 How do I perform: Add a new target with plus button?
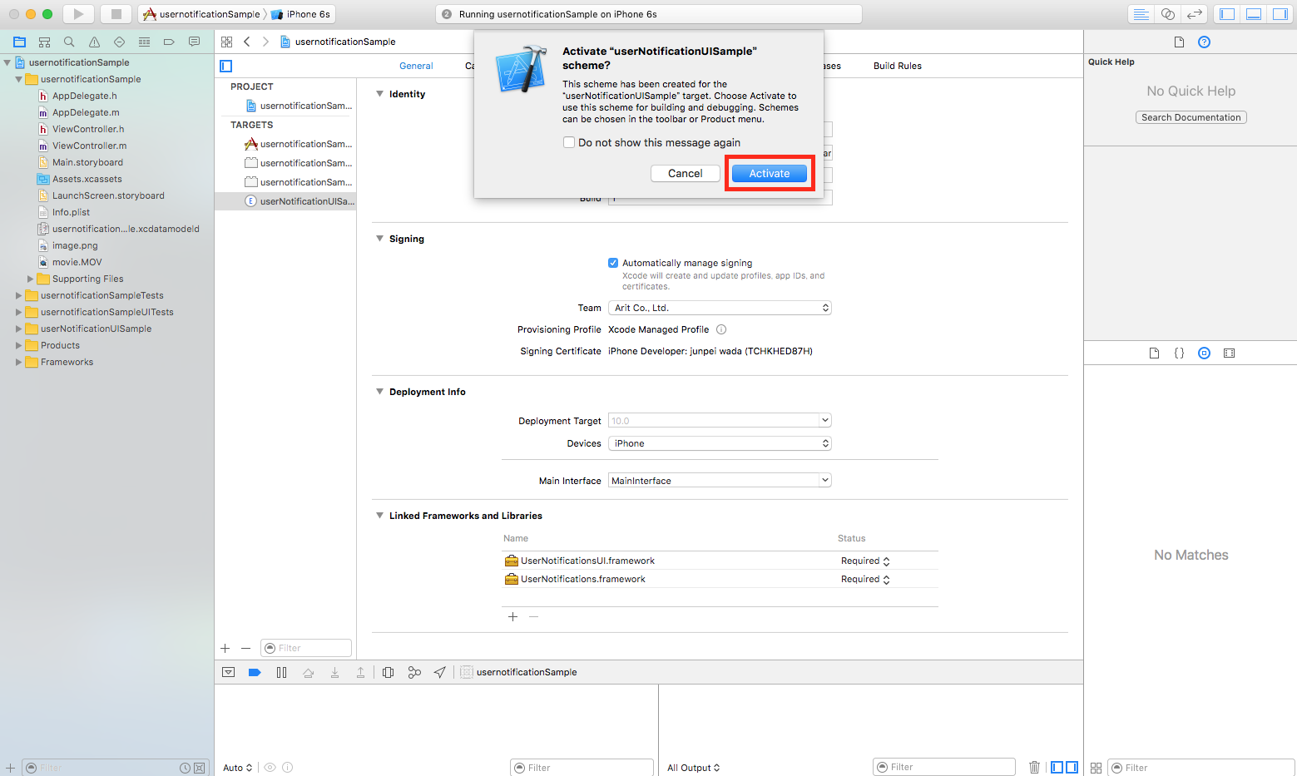[225, 648]
